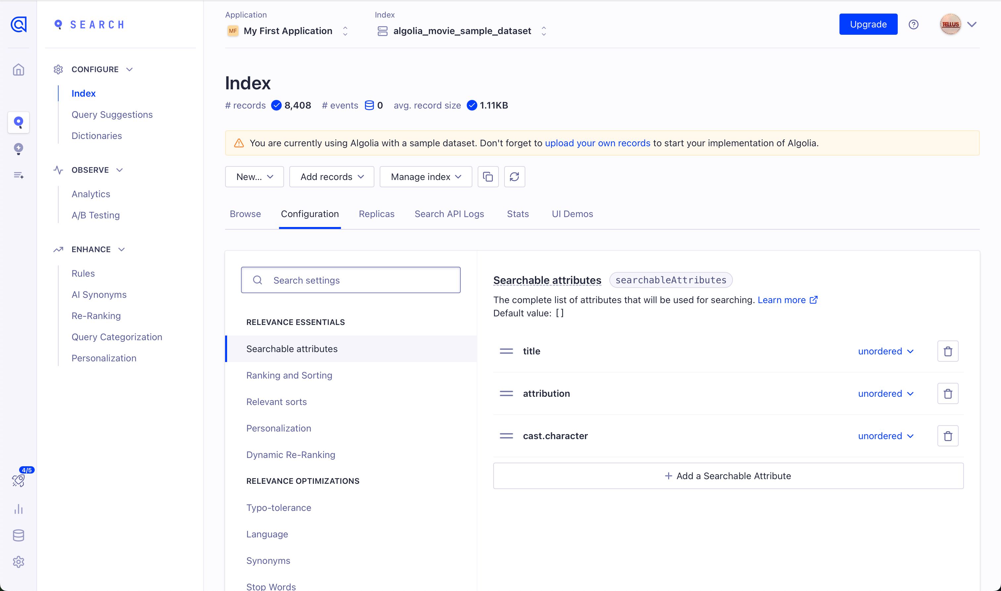
Task: Open the help question mark icon
Action: pyautogui.click(x=913, y=25)
